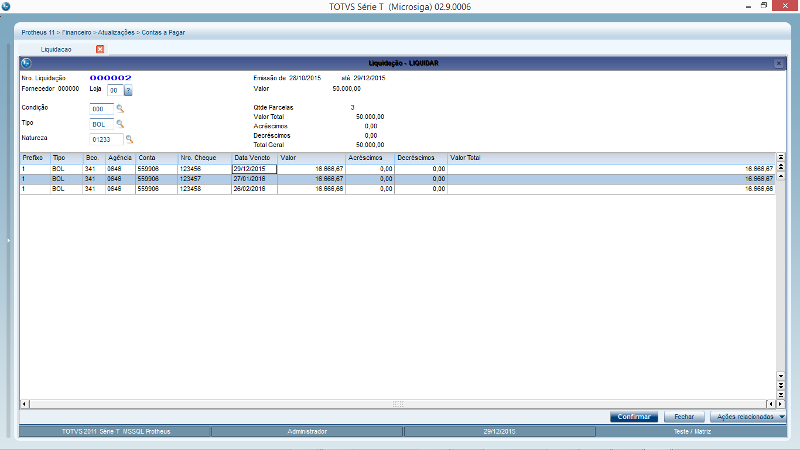
Task: Click liquidation number 000002
Action: [x=111, y=78]
